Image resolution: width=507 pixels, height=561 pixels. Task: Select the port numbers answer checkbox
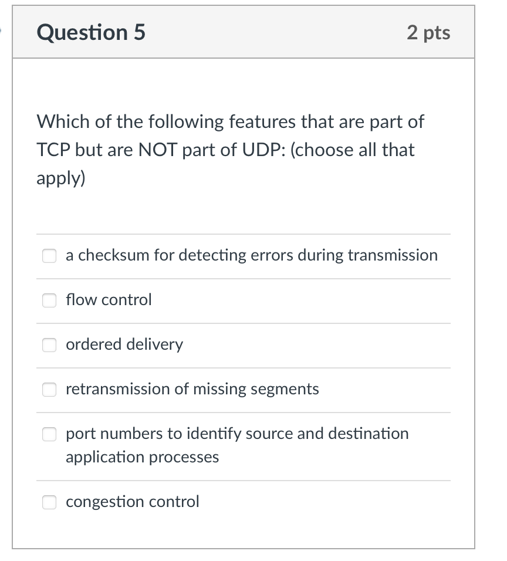click(49, 434)
